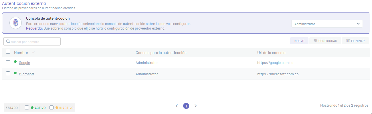Tick the checkbox for the Microsoft row
The height and width of the screenshot is (114, 372).
pos(8,73)
